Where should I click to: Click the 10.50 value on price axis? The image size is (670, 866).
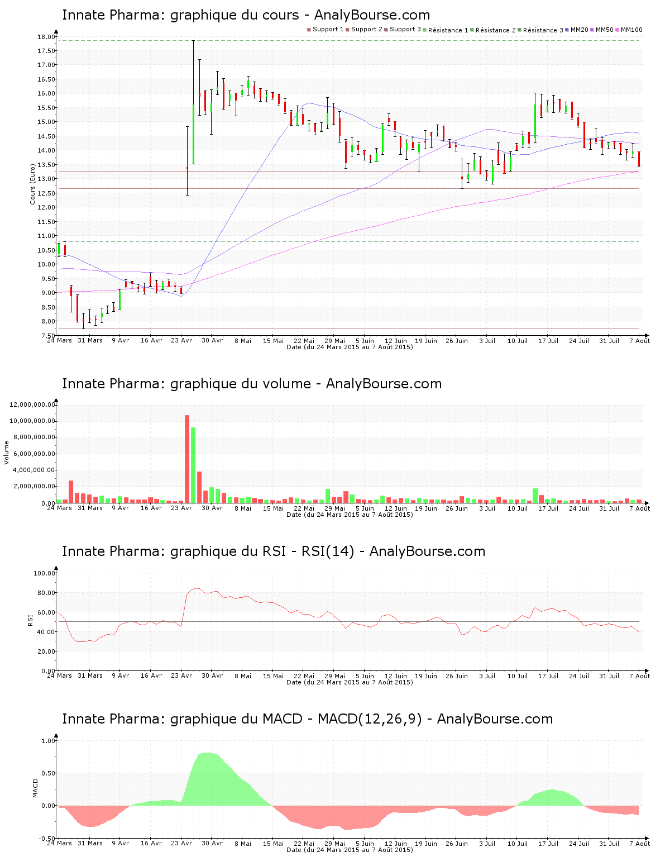pyautogui.click(x=46, y=250)
